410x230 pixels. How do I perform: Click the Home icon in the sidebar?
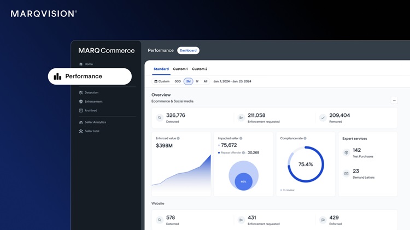81,64
